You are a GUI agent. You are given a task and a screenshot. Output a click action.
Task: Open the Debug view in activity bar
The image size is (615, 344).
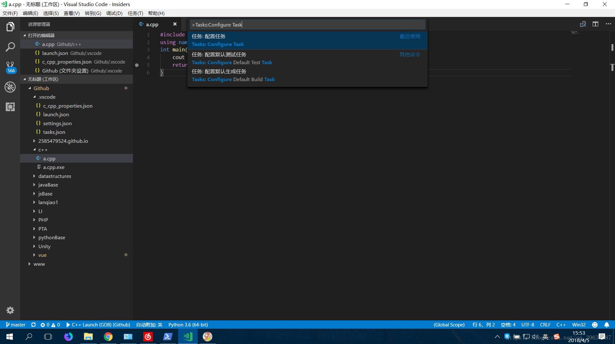[x=10, y=87]
